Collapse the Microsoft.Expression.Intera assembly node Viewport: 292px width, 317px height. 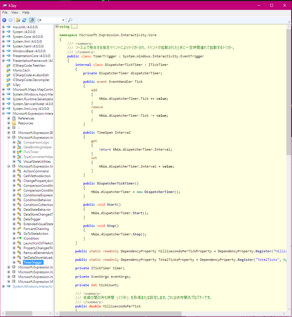pyautogui.click(x=3, y=113)
